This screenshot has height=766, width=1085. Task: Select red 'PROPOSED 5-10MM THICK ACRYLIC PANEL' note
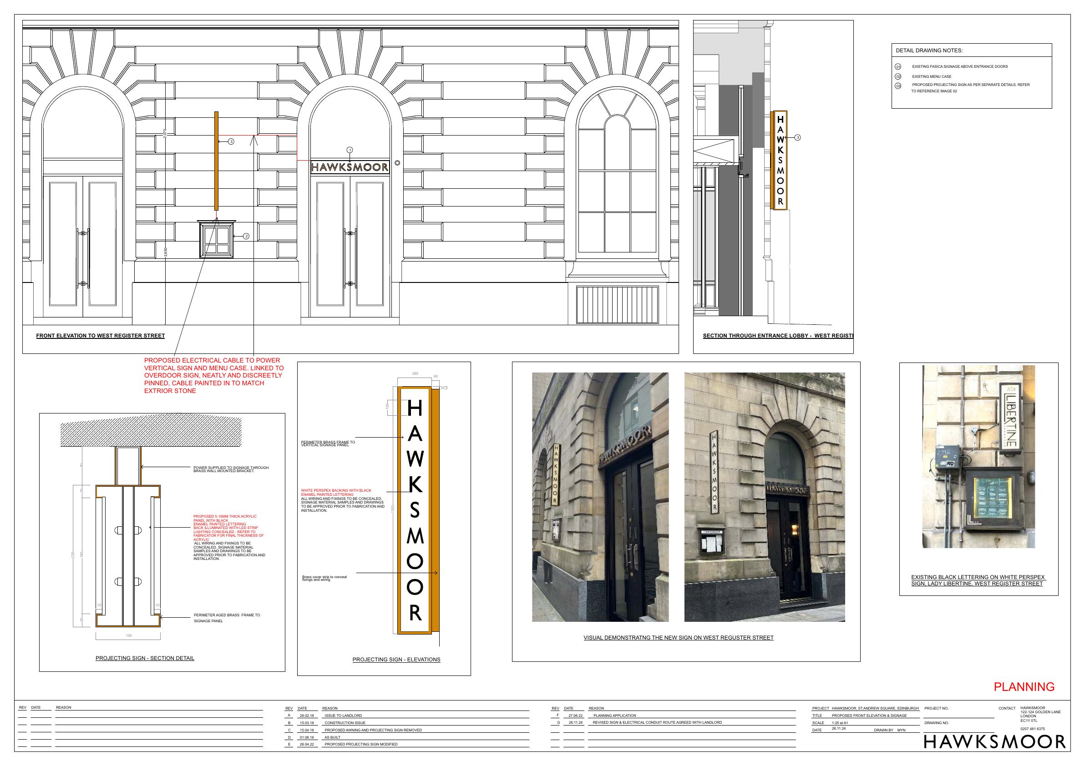[x=229, y=528]
